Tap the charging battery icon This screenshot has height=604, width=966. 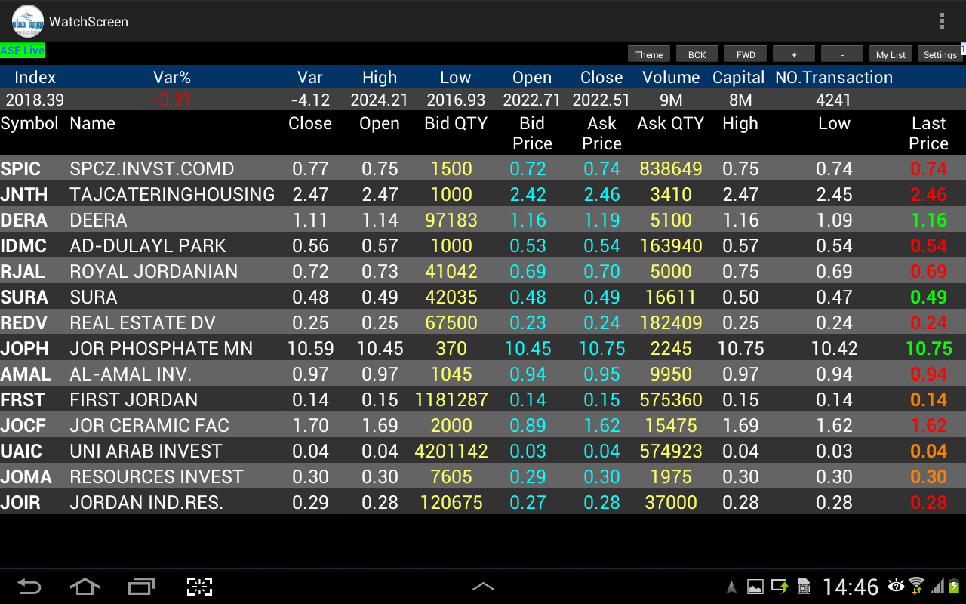[x=953, y=586]
